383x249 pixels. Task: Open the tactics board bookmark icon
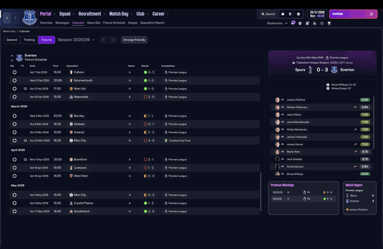point(307,23)
